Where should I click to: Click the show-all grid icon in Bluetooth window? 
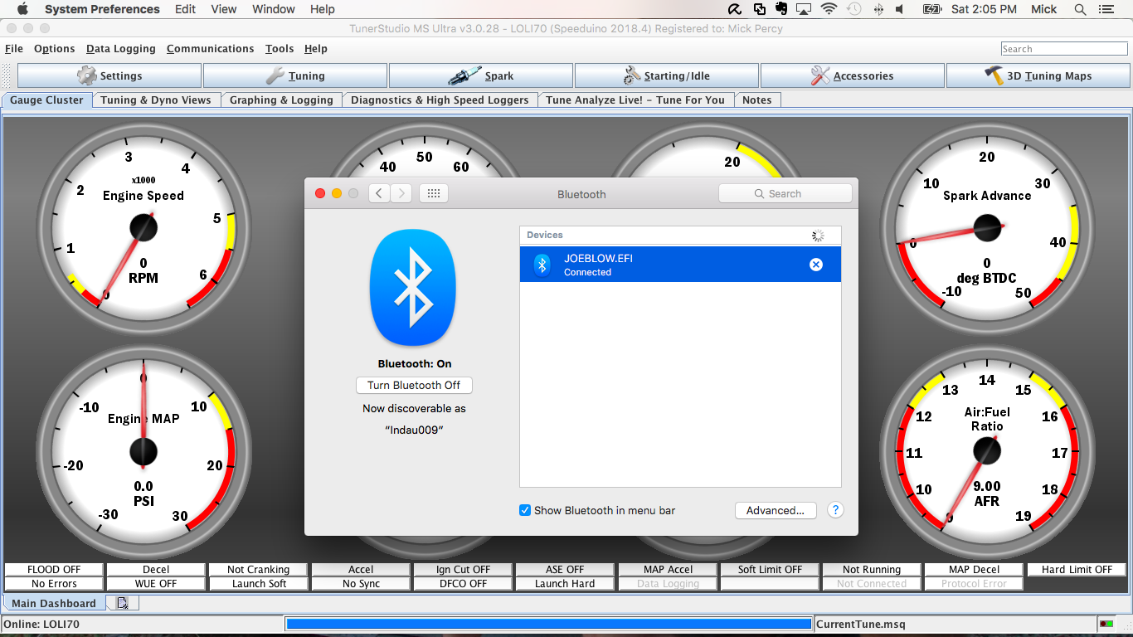coord(433,194)
